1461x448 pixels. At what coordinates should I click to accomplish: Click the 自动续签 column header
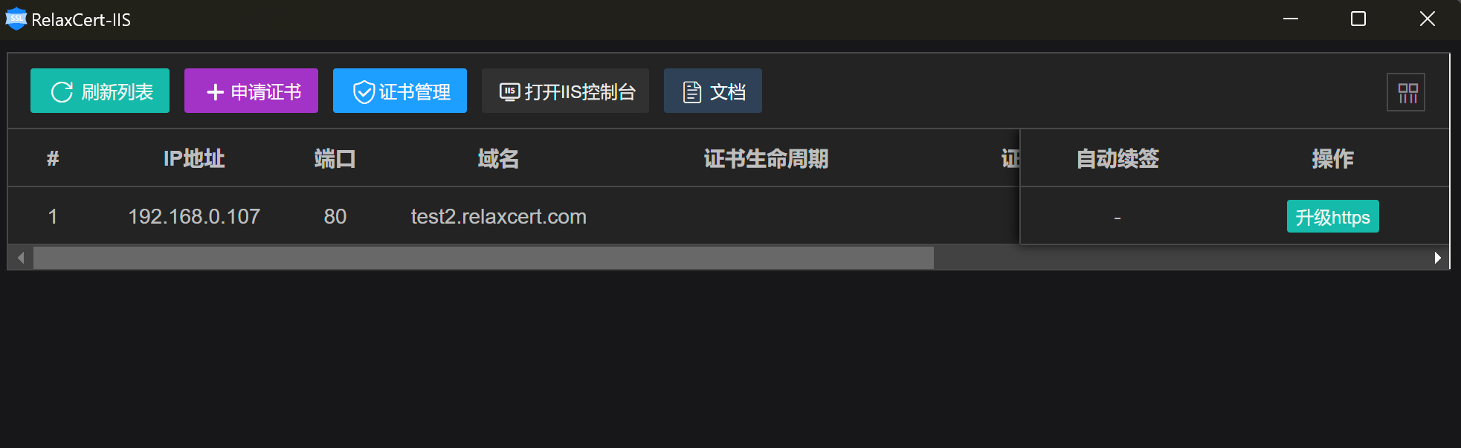click(1117, 158)
